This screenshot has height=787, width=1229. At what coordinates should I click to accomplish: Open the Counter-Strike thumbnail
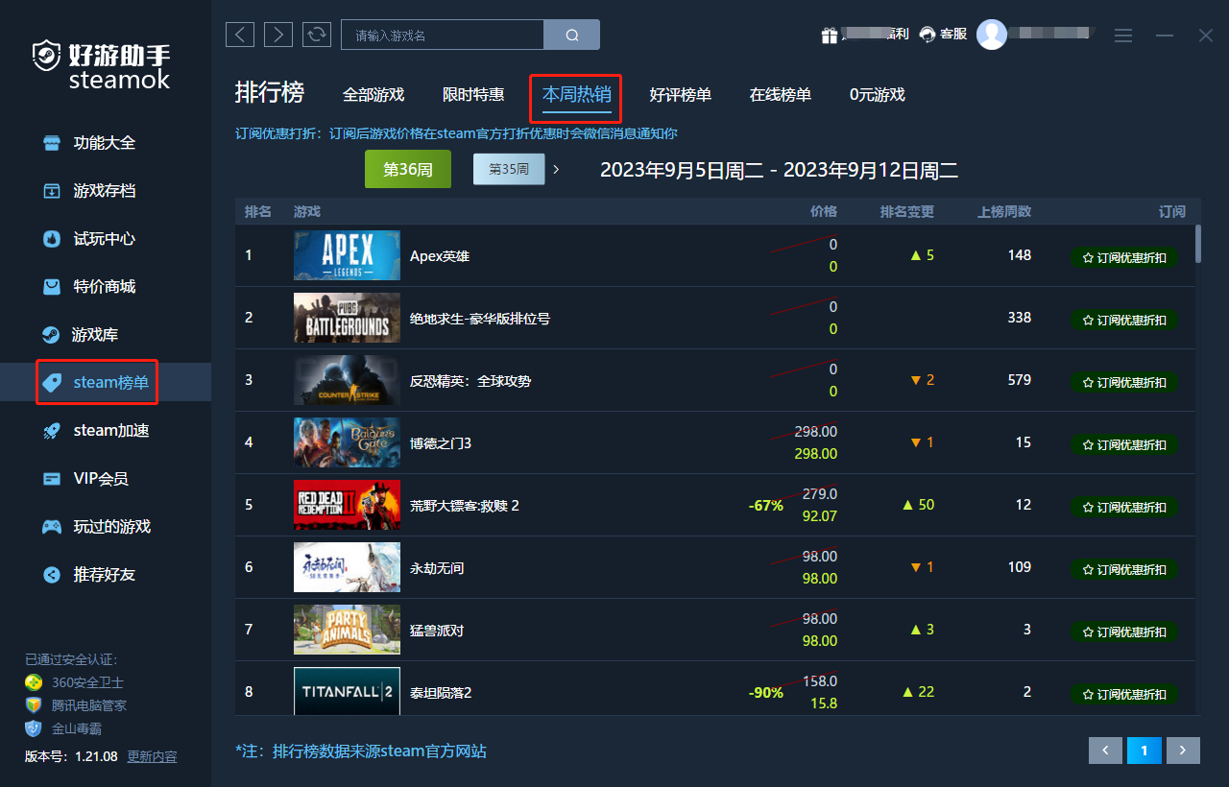pyautogui.click(x=347, y=380)
